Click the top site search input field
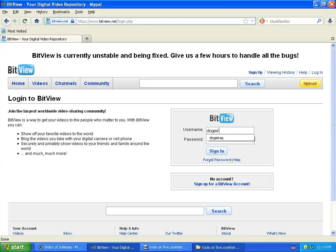 [188, 83]
